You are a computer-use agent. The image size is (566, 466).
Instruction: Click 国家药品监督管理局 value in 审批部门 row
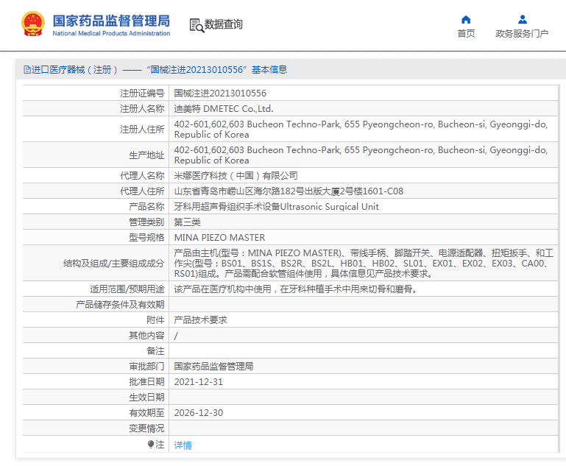pyautogui.click(x=213, y=367)
